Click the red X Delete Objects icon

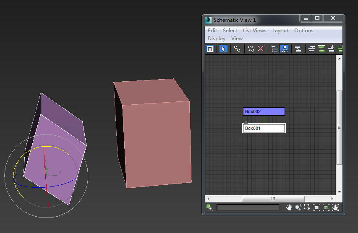coord(261,49)
